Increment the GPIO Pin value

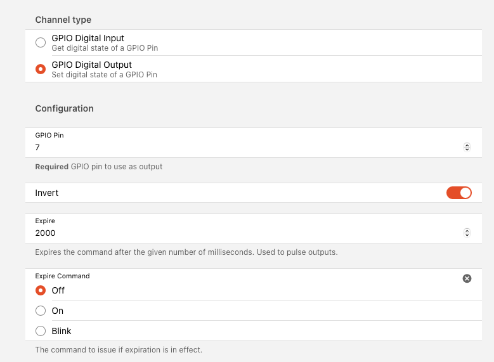click(467, 145)
